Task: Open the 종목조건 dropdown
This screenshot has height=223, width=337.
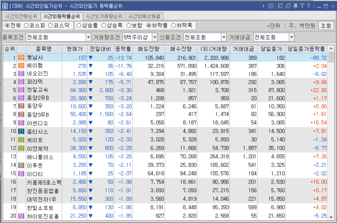Action: pyautogui.click(x=88, y=37)
